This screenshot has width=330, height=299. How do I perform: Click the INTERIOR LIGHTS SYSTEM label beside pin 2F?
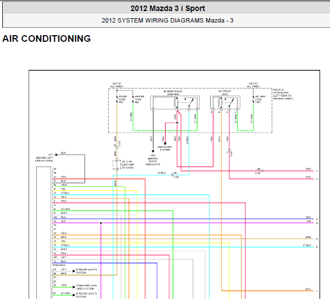pos(86,295)
